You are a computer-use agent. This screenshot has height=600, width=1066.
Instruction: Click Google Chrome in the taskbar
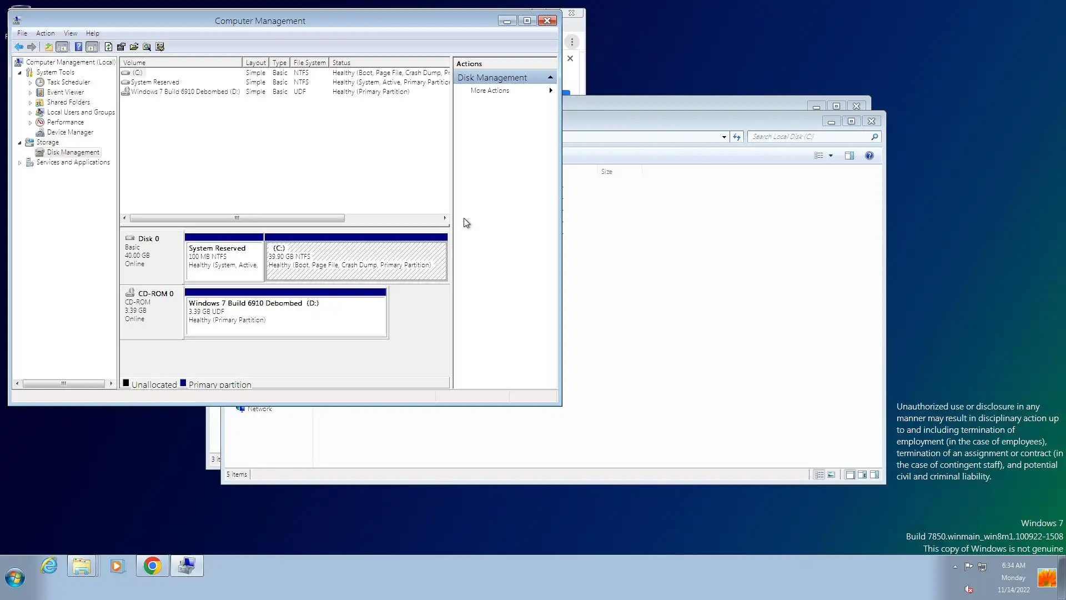152,566
